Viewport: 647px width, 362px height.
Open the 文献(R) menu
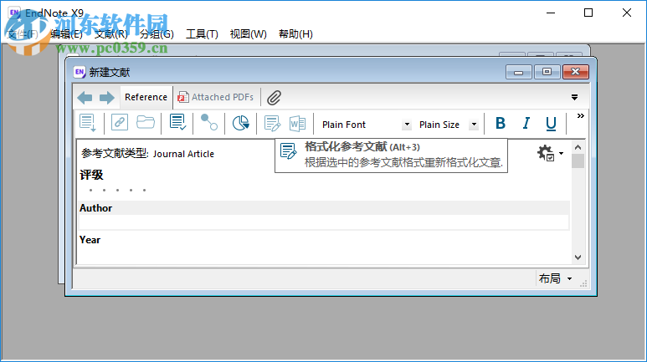[111, 33]
